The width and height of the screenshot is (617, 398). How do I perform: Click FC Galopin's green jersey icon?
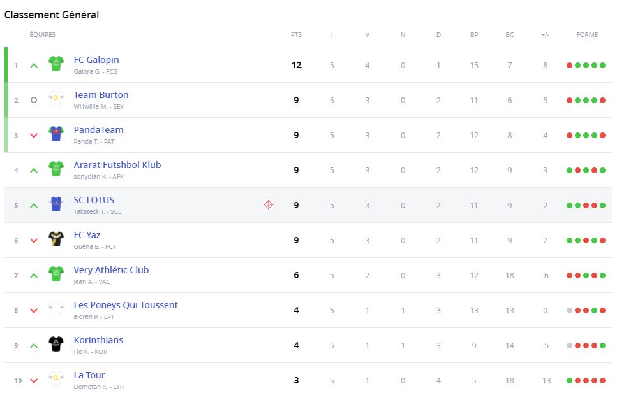click(x=56, y=64)
